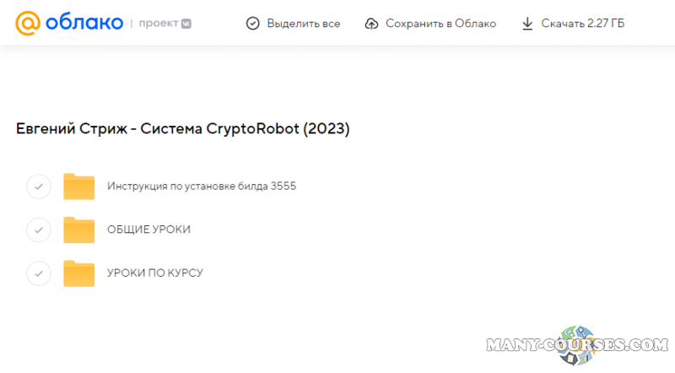
Task: Click the Выделить все label
Action: click(303, 24)
